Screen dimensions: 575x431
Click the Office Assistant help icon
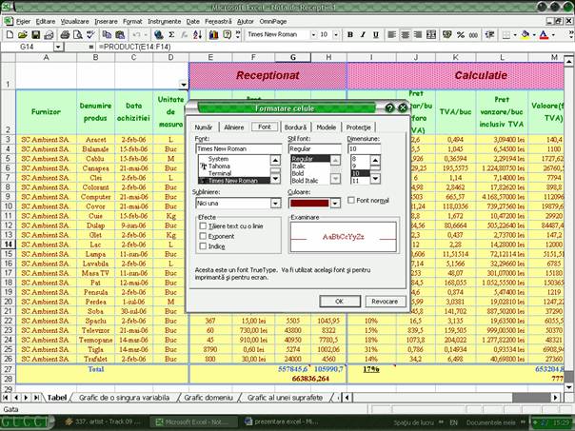click(x=228, y=35)
